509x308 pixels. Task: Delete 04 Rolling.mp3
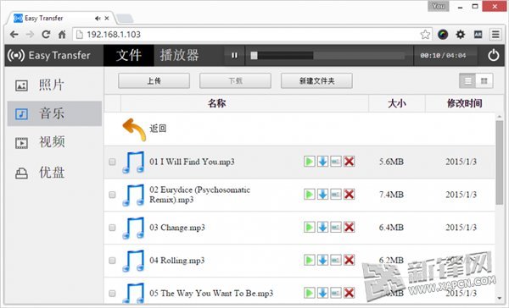click(x=349, y=260)
